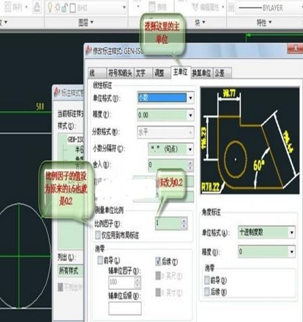
Task: Toggle the 不列出 checkbox in style manager
Action: 60,287
